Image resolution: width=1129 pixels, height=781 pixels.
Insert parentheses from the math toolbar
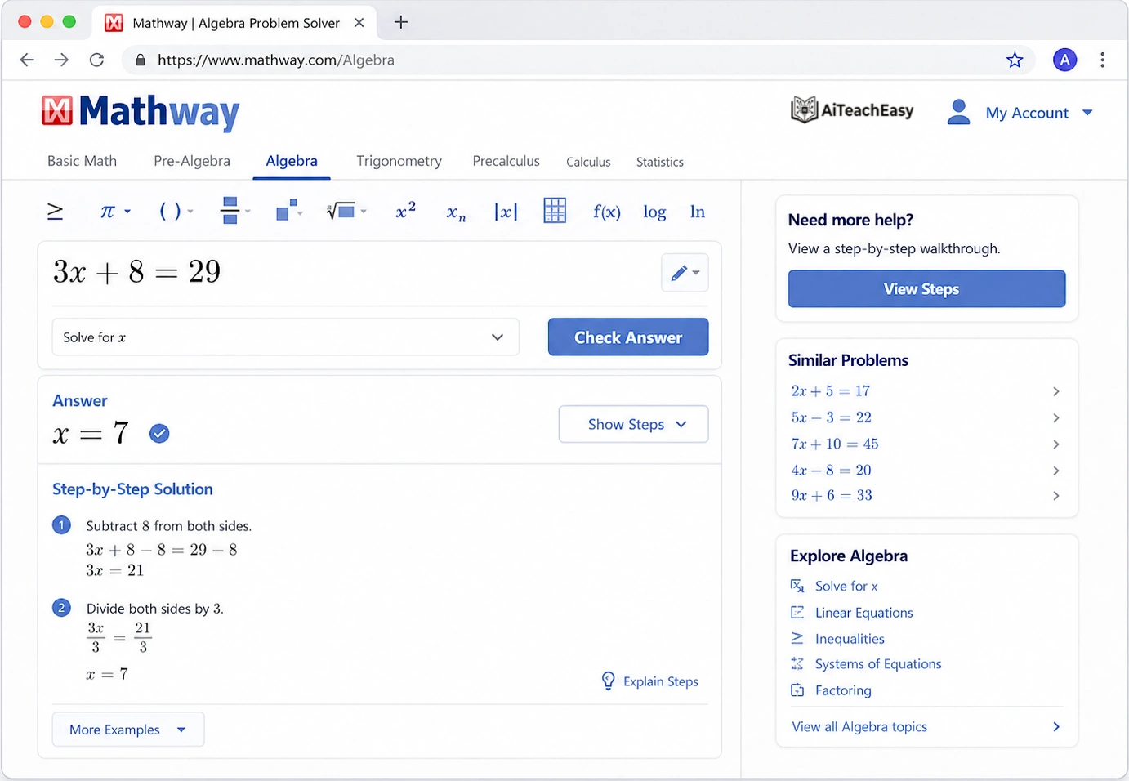click(170, 212)
